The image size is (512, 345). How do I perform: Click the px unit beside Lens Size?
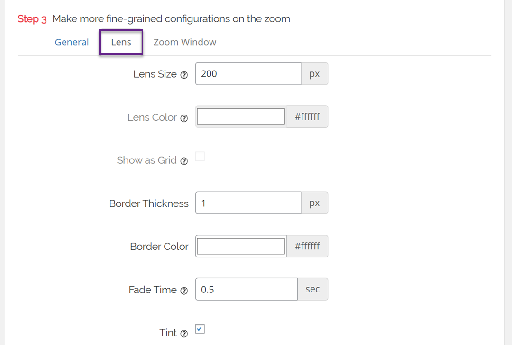pos(314,74)
